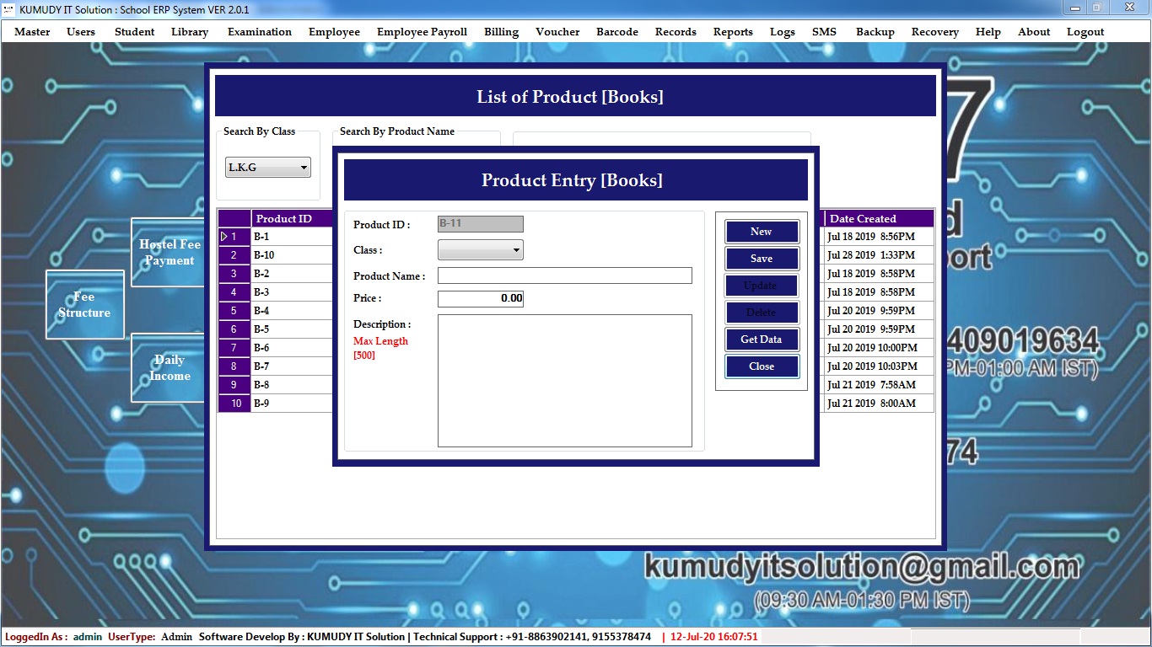1152x647 pixels.
Task: Click the New button
Action: tap(761, 232)
